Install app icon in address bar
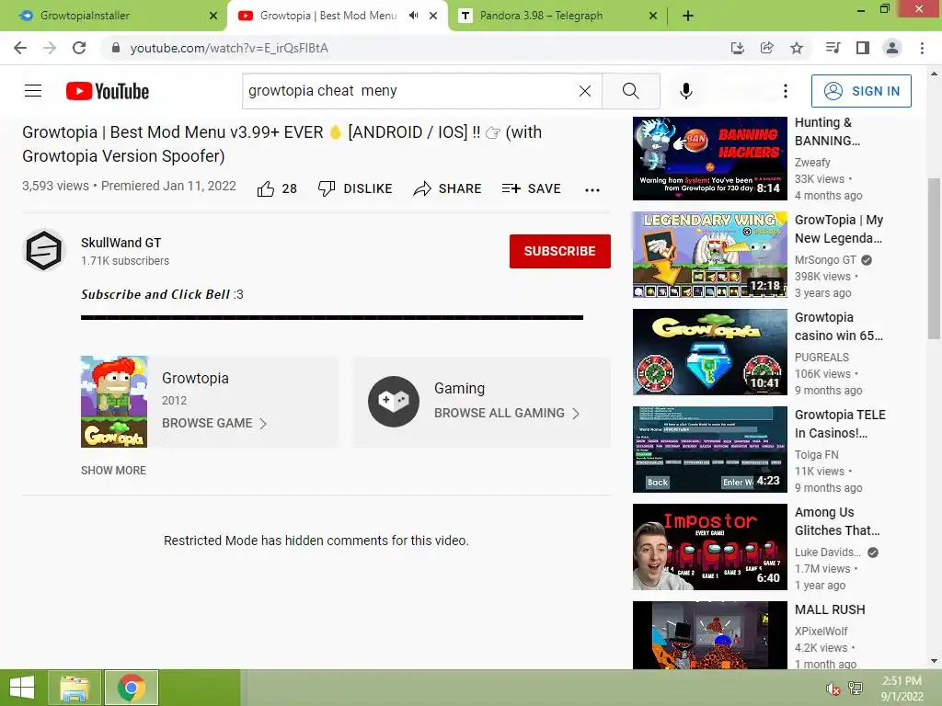The image size is (942, 706). pyautogui.click(x=738, y=48)
